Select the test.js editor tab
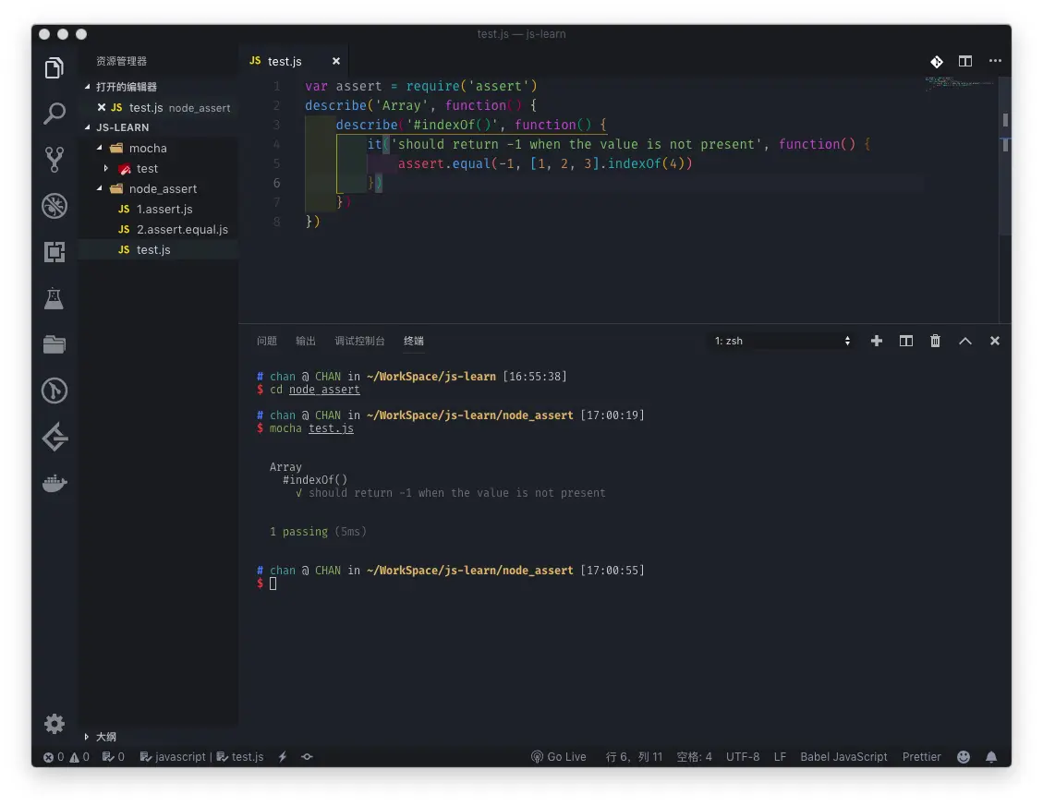 [x=285, y=61]
